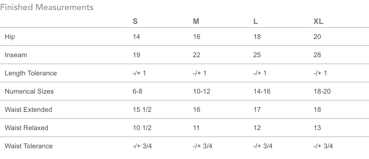
Task: Select the M size column header
Action: (196, 21)
